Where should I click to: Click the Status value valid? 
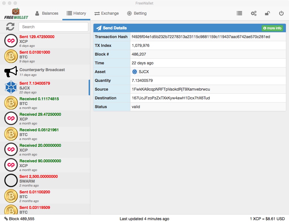point(136,107)
